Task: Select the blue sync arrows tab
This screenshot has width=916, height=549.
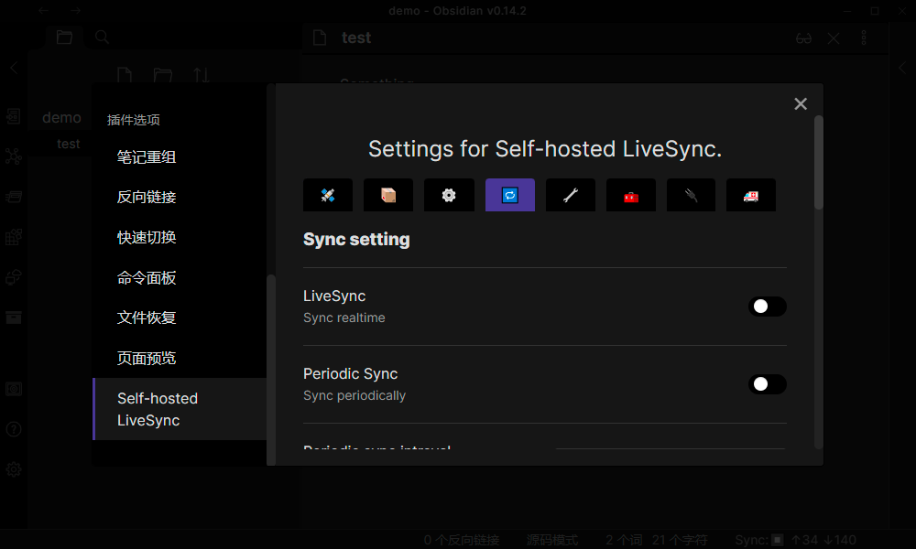Action: (x=510, y=195)
